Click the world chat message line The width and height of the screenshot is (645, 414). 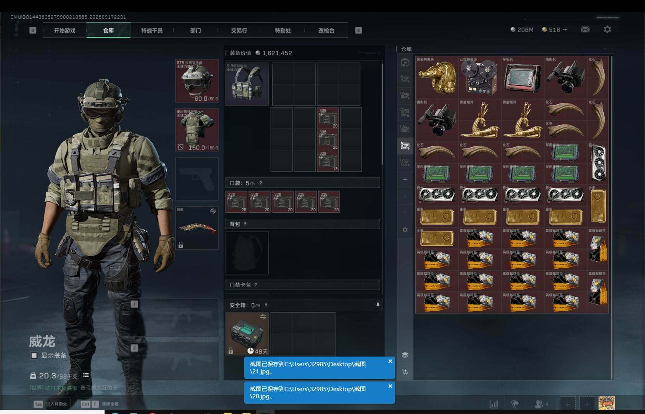tap(74, 388)
